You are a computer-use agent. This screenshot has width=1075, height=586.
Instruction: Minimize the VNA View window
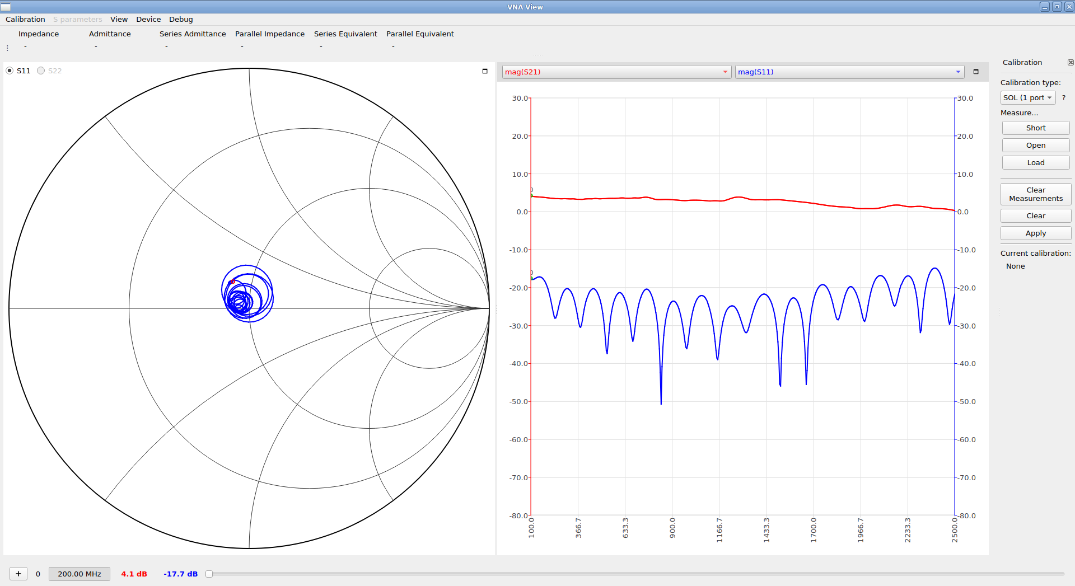[x=1045, y=7]
